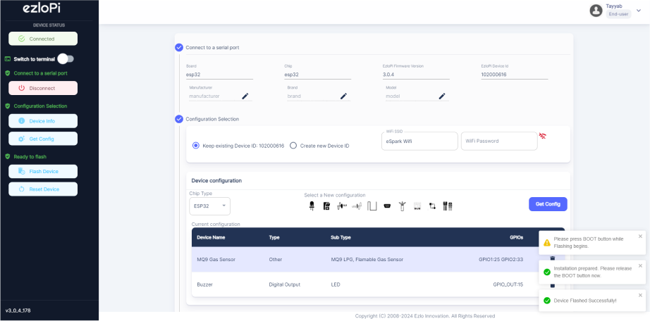Click the red WiFi-off icon
Screen dimensions: 650x321
[542, 136]
